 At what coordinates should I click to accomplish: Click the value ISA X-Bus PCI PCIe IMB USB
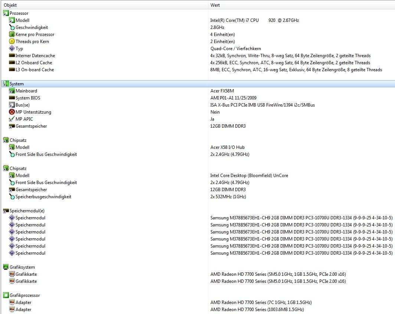point(262,105)
